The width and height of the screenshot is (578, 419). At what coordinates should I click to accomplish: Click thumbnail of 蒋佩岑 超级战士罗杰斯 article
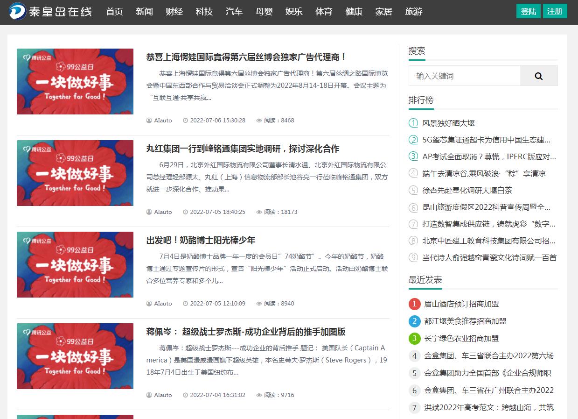[75, 356]
